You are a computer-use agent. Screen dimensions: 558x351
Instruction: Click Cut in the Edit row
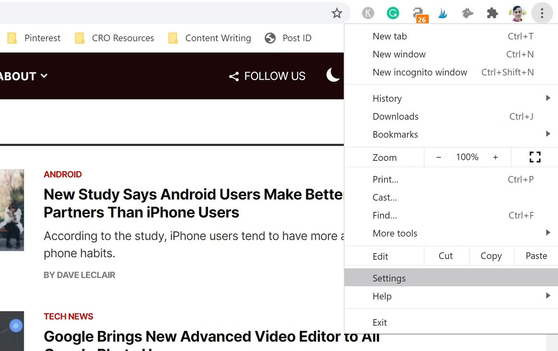(x=446, y=256)
